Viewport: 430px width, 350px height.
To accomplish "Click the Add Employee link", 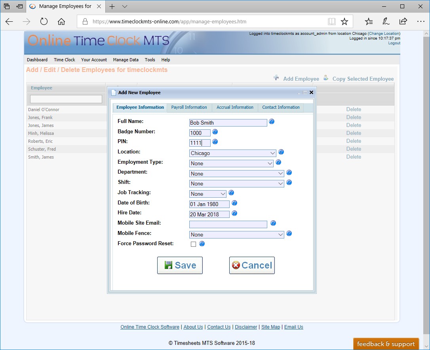I will click(x=301, y=79).
